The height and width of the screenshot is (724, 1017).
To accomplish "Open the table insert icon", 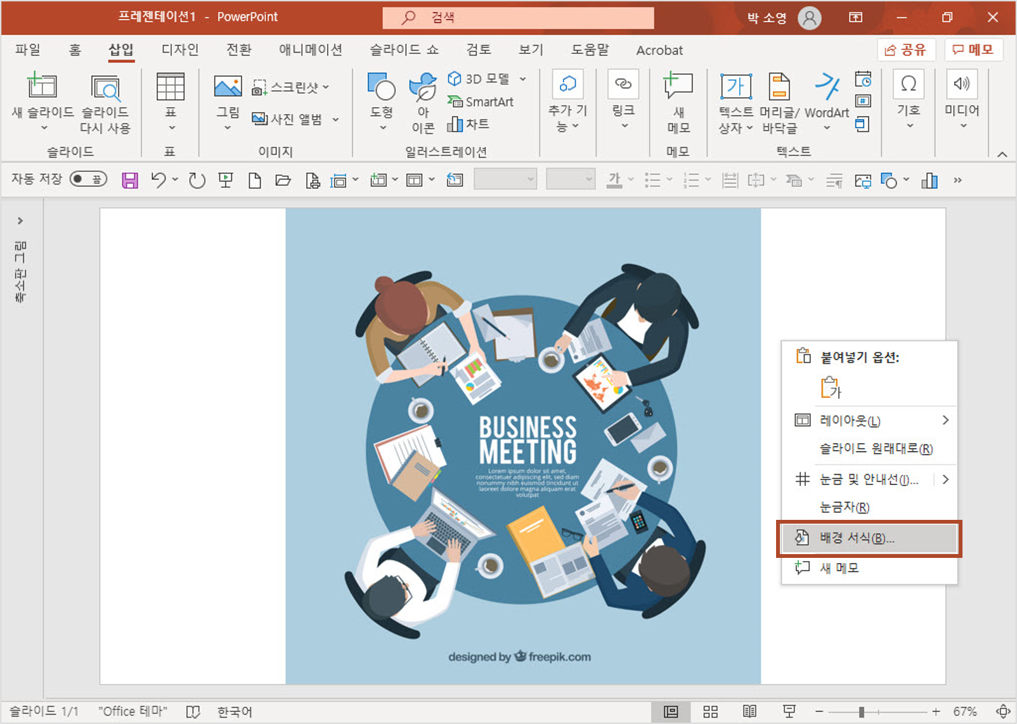I will point(171,87).
